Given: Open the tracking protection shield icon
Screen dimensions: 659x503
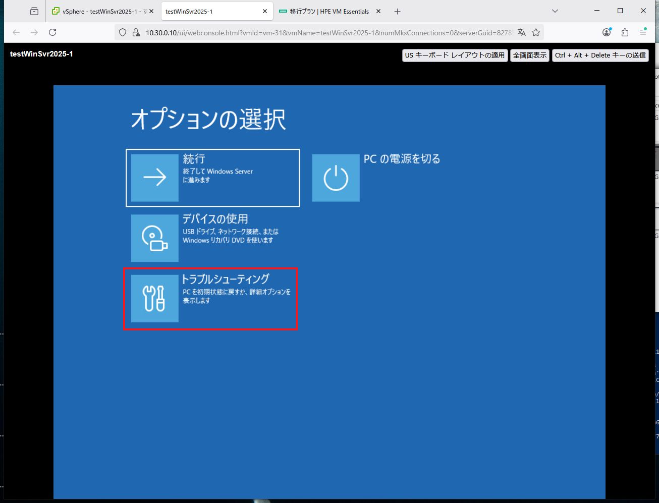Looking at the screenshot, I should click(123, 32).
